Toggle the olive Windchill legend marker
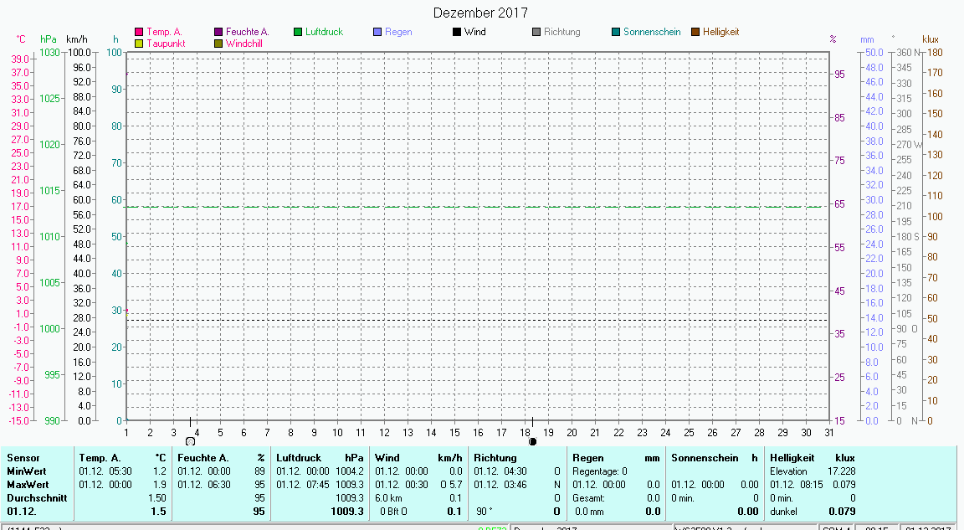Image resolution: width=964 pixels, height=530 pixels. click(x=218, y=43)
